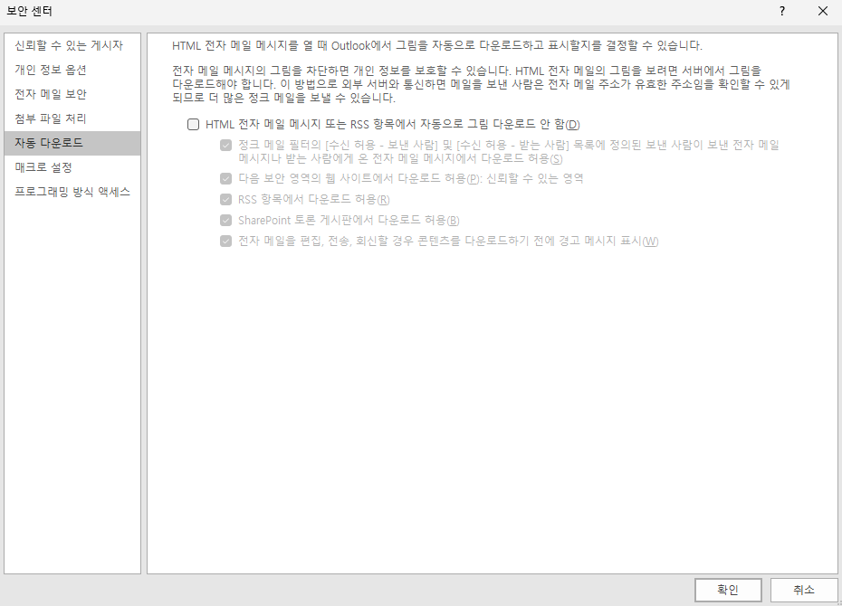
Task: Click the Outlook 그림 자동 다운로드 description line
Action: coord(437,45)
